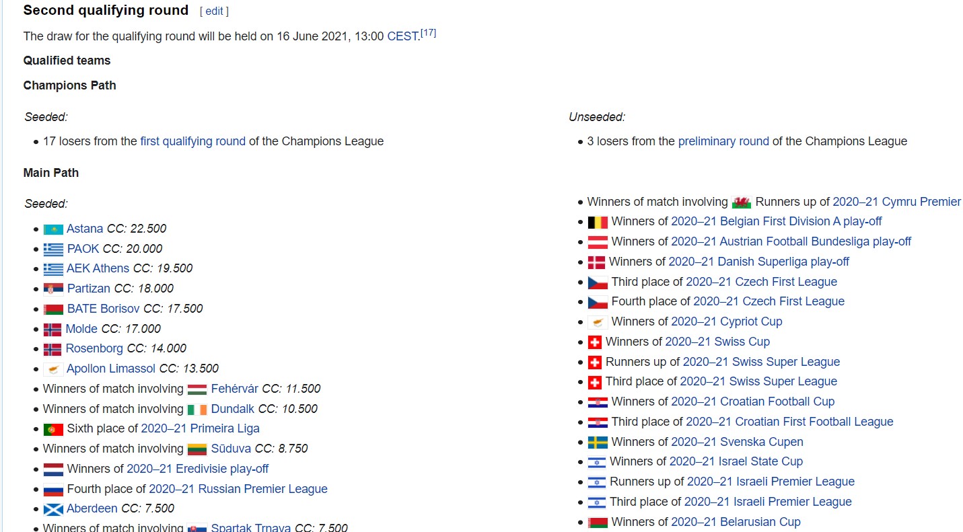The image size is (963, 532).
Task: Click the Lithuanian flag beside Sūduva
Action: [x=197, y=449]
